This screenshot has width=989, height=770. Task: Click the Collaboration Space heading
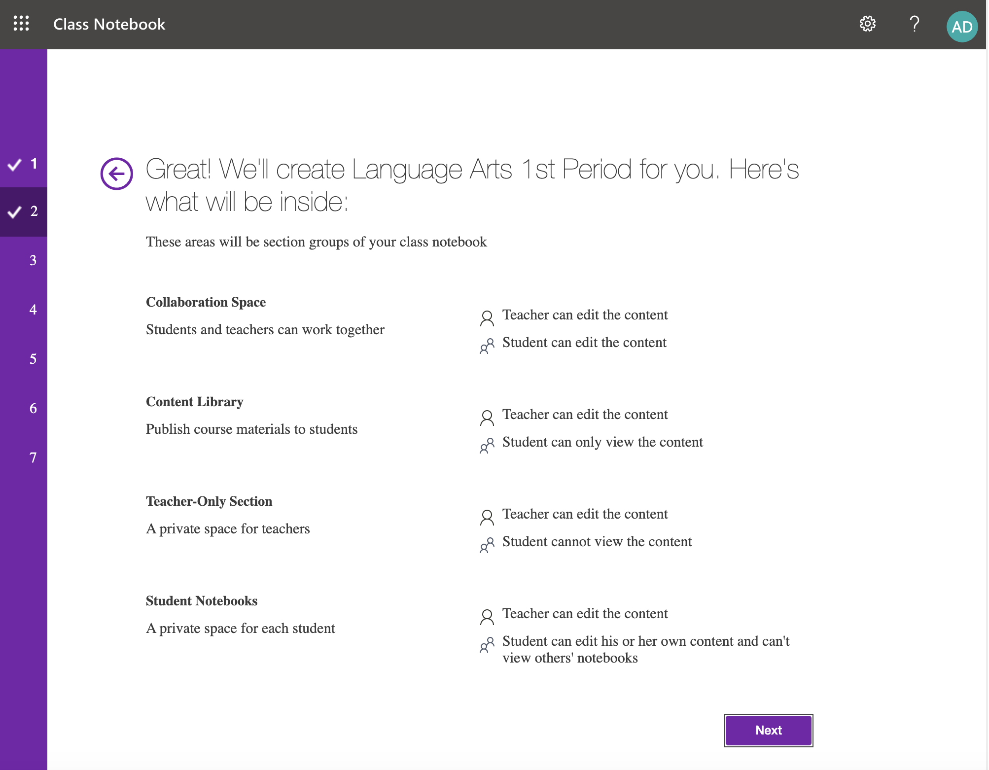click(x=206, y=302)
